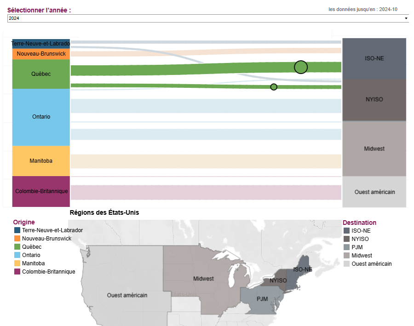Select the Québec origin block
This screenshot has height=326, width=414.
(41, 74)
